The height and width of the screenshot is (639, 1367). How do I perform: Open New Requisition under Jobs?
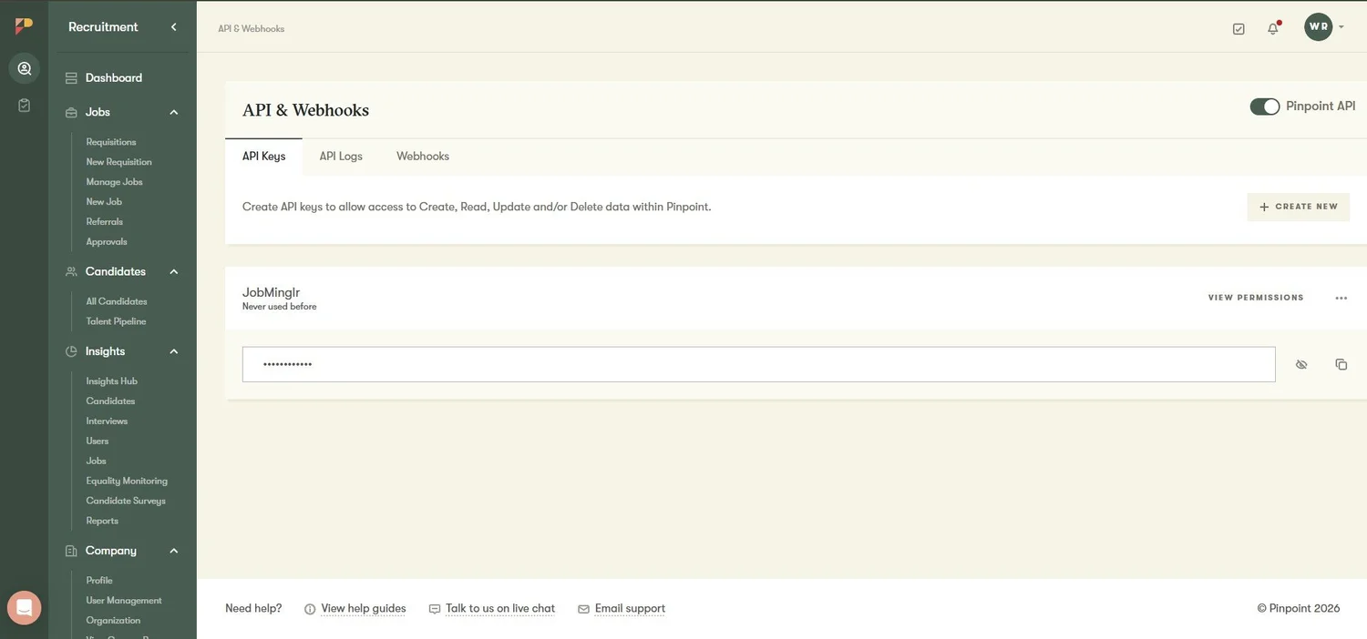tap(119, 162)
